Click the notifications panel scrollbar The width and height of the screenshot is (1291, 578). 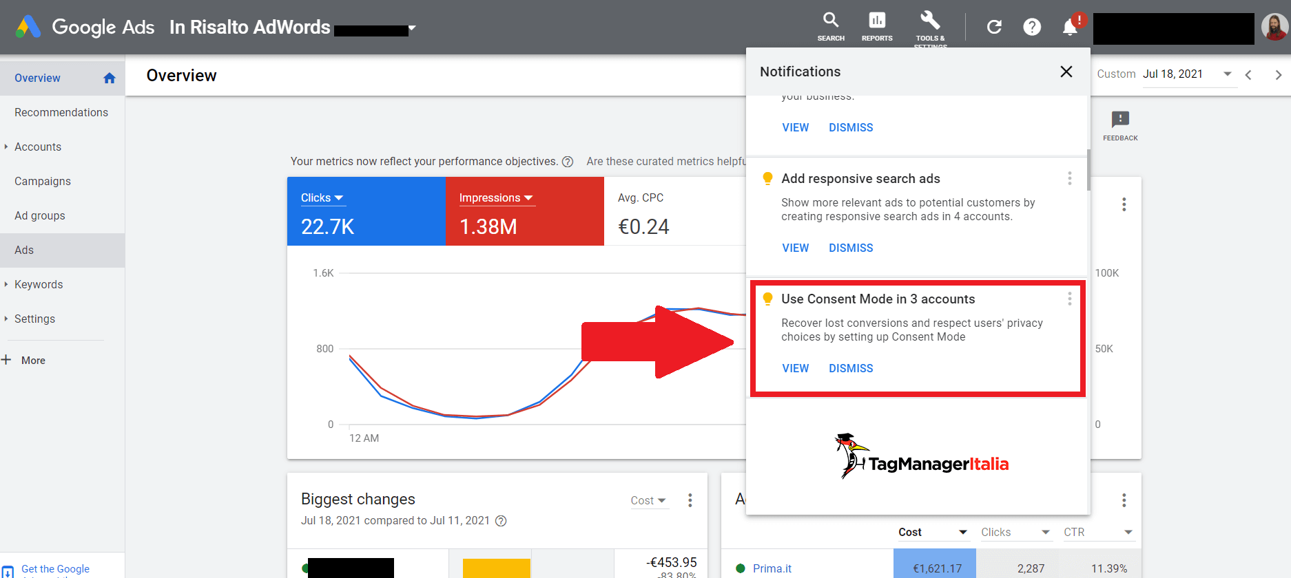point(1088,169)
